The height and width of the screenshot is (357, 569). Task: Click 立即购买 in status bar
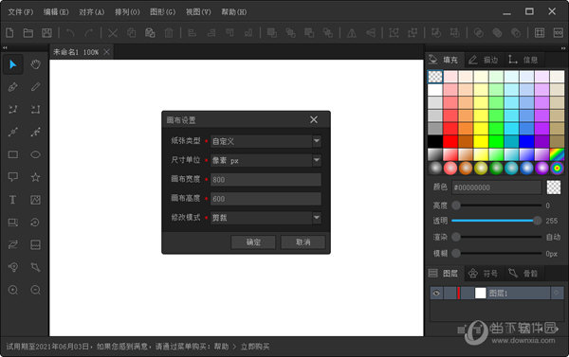255,347
